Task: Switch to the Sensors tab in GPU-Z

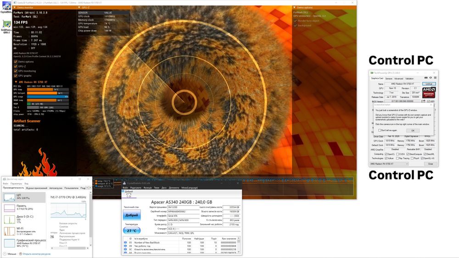Action: (389, 79)
